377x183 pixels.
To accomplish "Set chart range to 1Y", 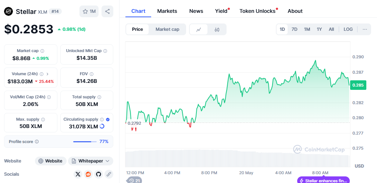I will (x=319, y=29).
